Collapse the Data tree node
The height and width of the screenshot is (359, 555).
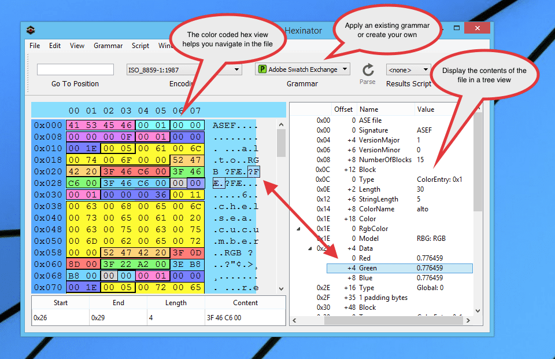[x=310, y=248]
